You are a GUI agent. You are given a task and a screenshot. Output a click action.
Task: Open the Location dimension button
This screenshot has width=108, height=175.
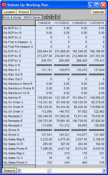[x=9, y=12]
